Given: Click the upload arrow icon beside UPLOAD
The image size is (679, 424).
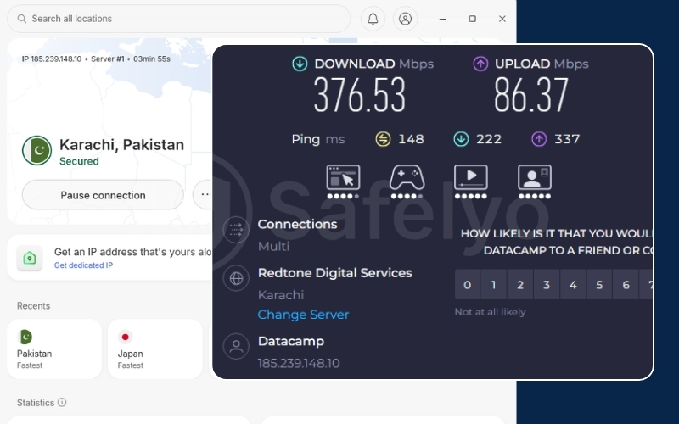Looking at the screenshot, I should (480, 64).
